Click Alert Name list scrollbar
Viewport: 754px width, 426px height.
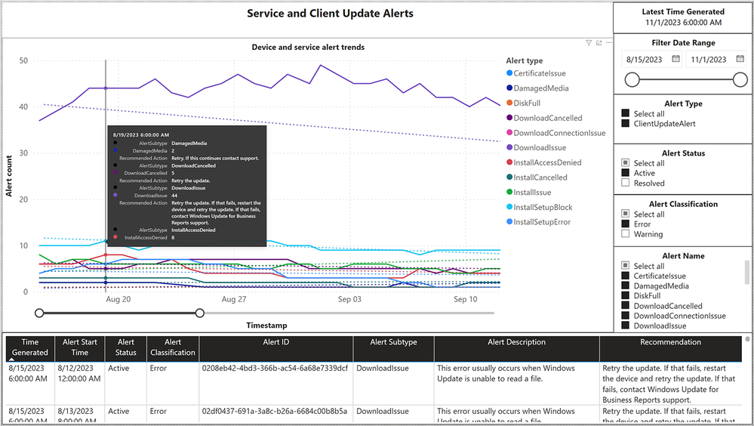pyautogui.click(x=746, y=273)
